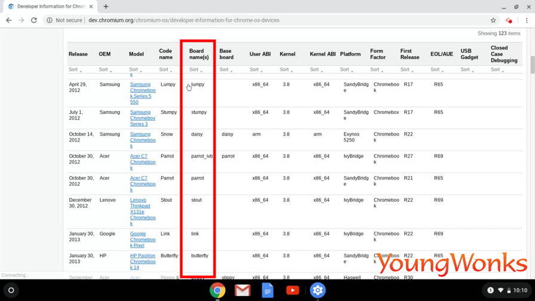Open Settings gear from the shelf
Viewport: 535px width, 301px height.
pos(318,290)
